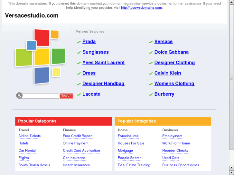Click the Versacestudio.com heading
The image size is (234, 175).
32,15
